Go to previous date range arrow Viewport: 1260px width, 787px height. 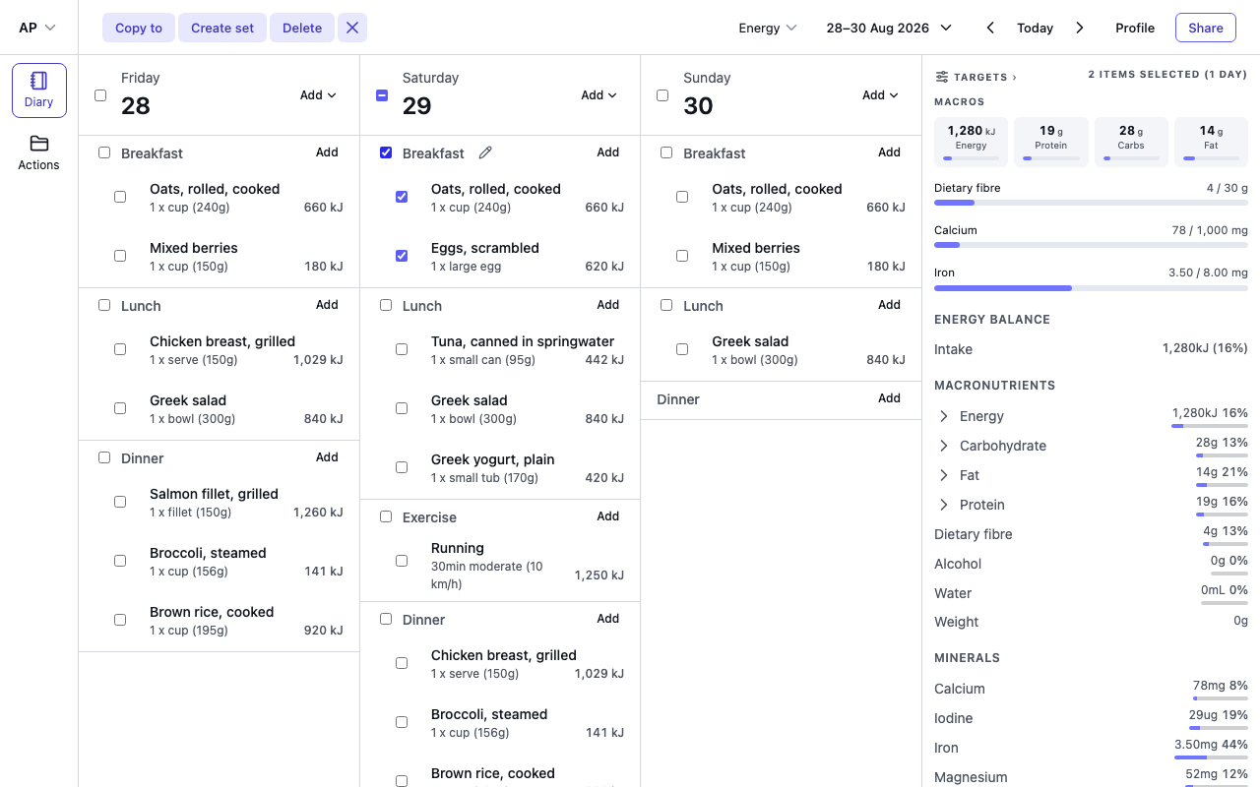[991, 28]
